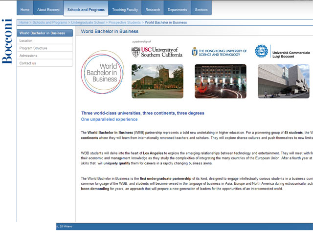Viewport: 313px width, 233px height.
Task: Open the USC campus photo thumbnail
Action: click(x=157, y=81)
